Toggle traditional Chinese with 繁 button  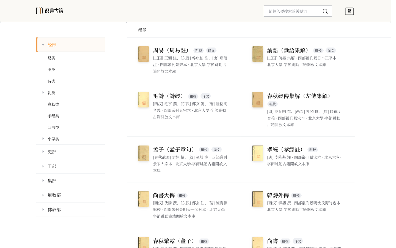(349, 11)
